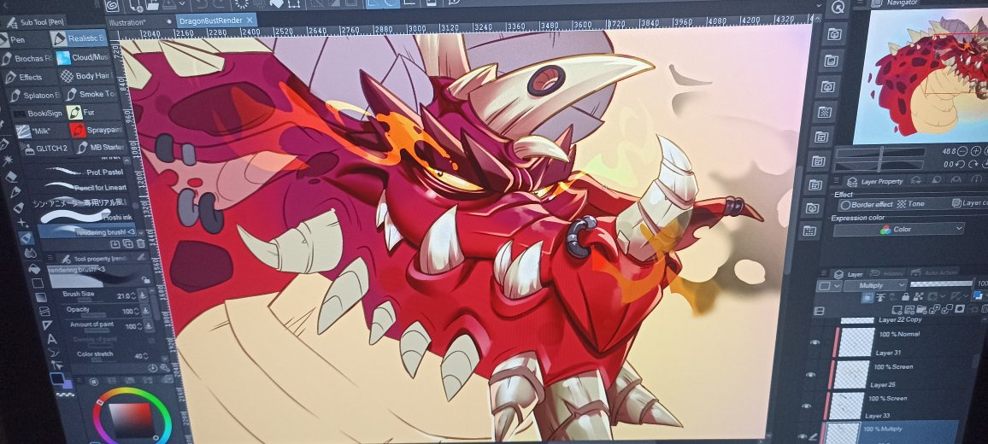Click Transfer to Lower Layer icon

pyautogui.click(x=934, y=309)
